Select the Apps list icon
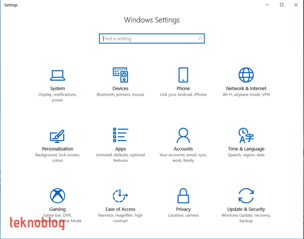The width and height of the screenshot is (304, 239). [x=120, y=135]
